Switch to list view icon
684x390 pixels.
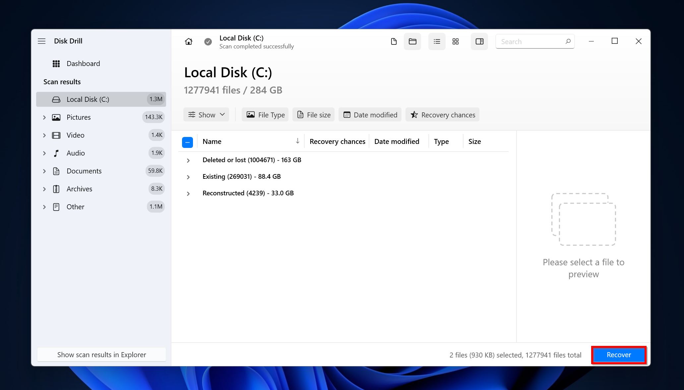(436, 41)
